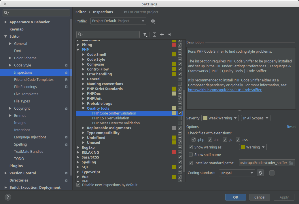Screen dimensions: 299x204
Task: Click the Editor breadcrumb link
Action: pyautogui.click(x=81, y=12)
